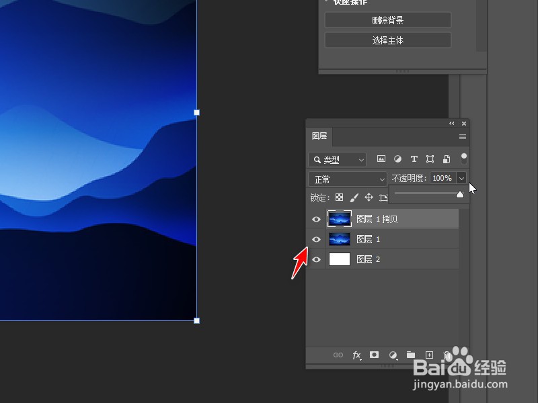The width and height of the screenshot is (538, 403).
Task: Close the Layers panel
Action: click(464, 124)
